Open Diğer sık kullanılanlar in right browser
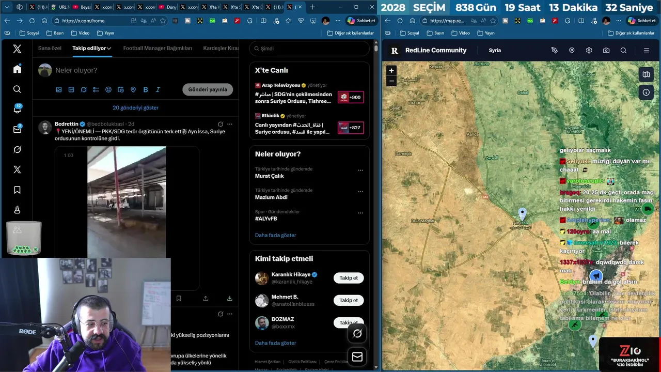The height and width of the screenshot is (372, 661). (x=631, y=33)
